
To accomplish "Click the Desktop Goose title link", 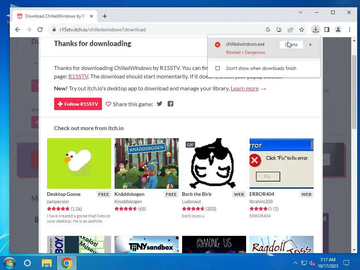I will [x=64, y=194].
